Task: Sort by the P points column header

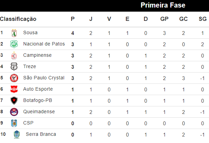Action: pos(73,19)
